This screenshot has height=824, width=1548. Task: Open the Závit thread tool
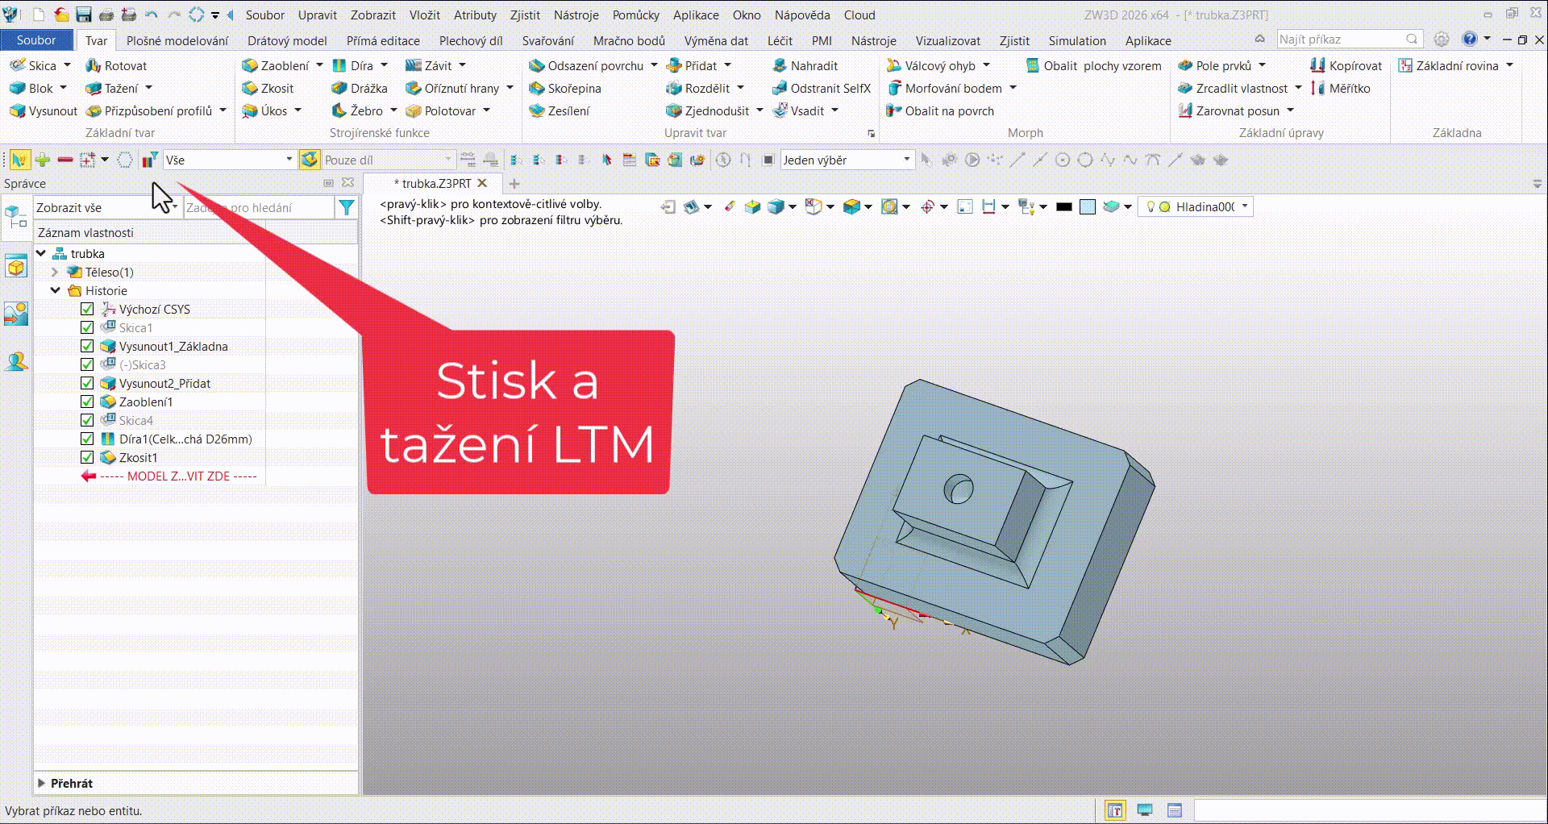click(x=429, y=65)
